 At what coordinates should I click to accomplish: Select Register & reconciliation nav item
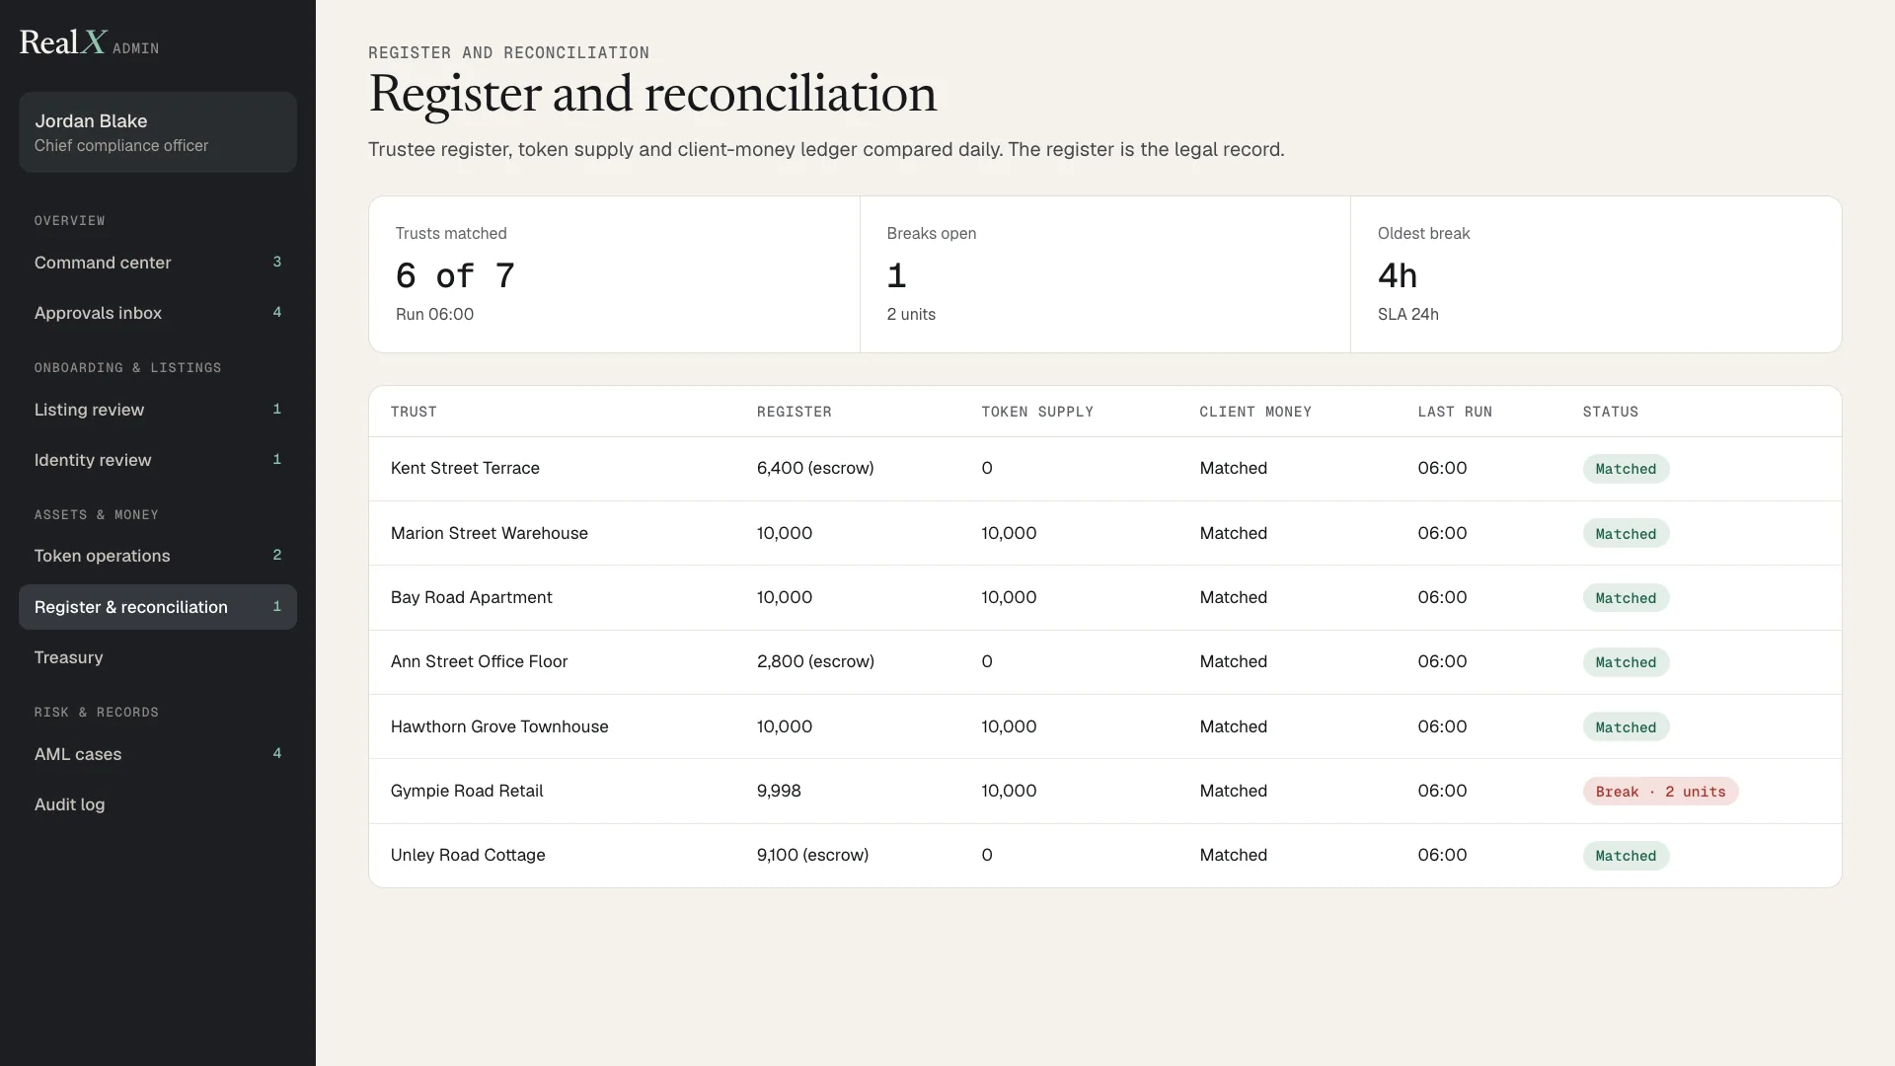pos(158,607)
